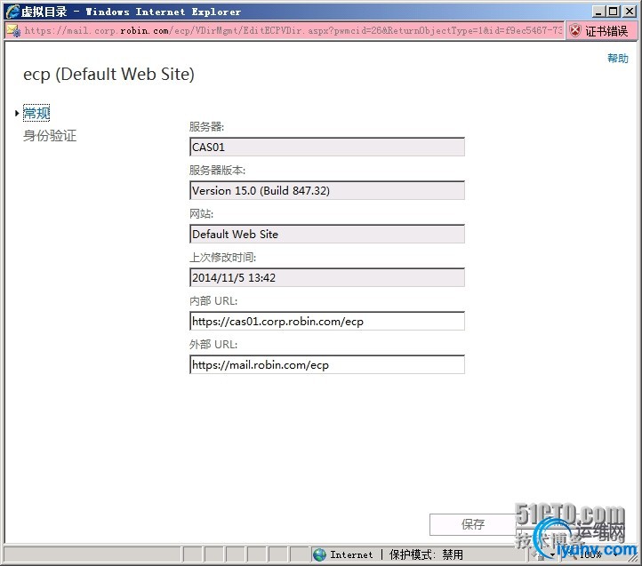Click the 外部 URL: label
Image resolution: width=642 pixels, height=566 pixels.
(213, 345)
